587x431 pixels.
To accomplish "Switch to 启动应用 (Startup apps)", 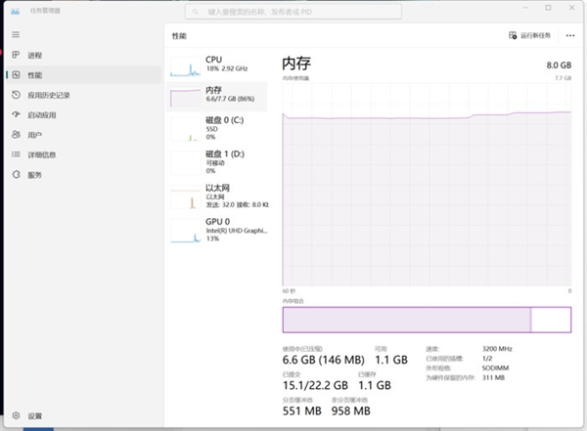I will [84, 115].
